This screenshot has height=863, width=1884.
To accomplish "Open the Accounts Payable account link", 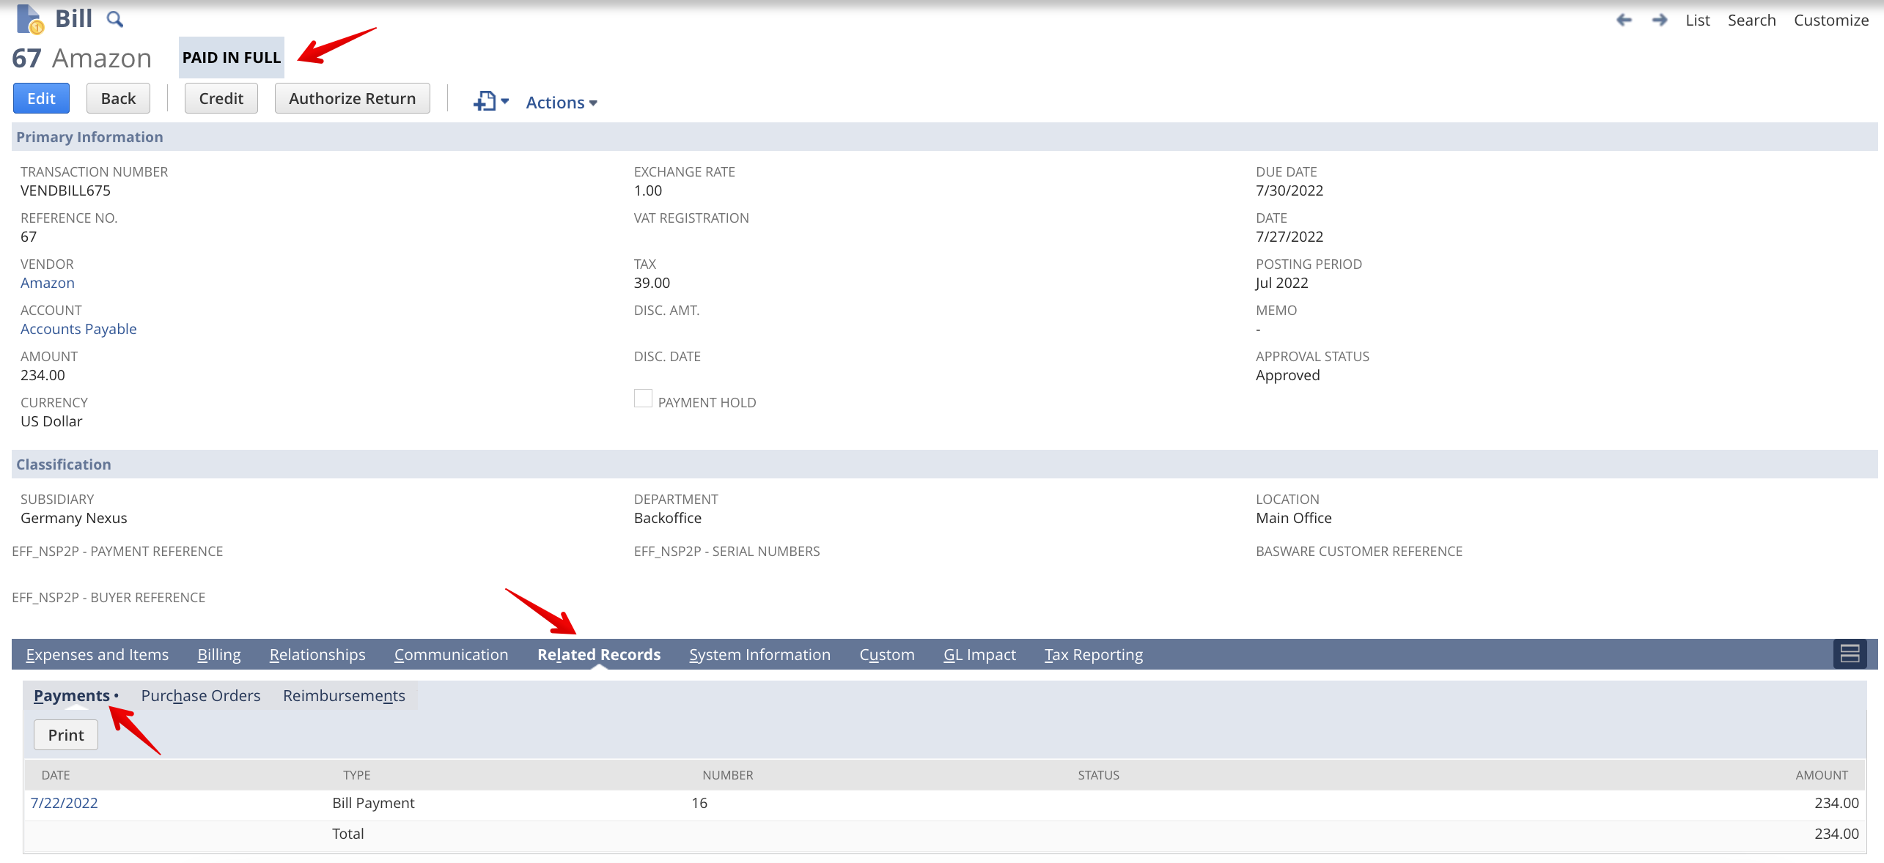I will coord(78,329).
